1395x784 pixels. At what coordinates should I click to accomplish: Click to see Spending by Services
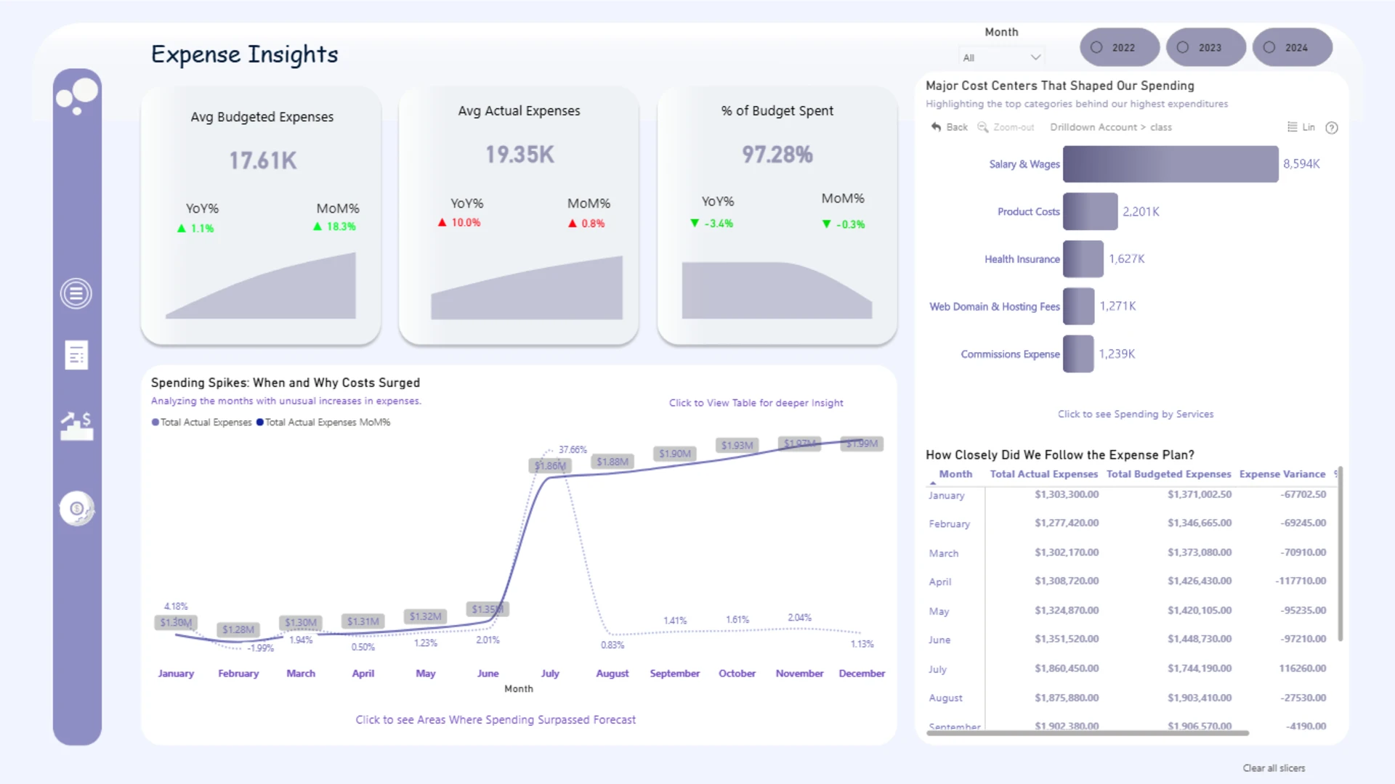tap(1136, 414)
